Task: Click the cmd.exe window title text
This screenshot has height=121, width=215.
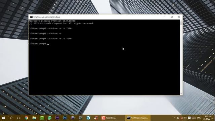Action: coord(47,17)
